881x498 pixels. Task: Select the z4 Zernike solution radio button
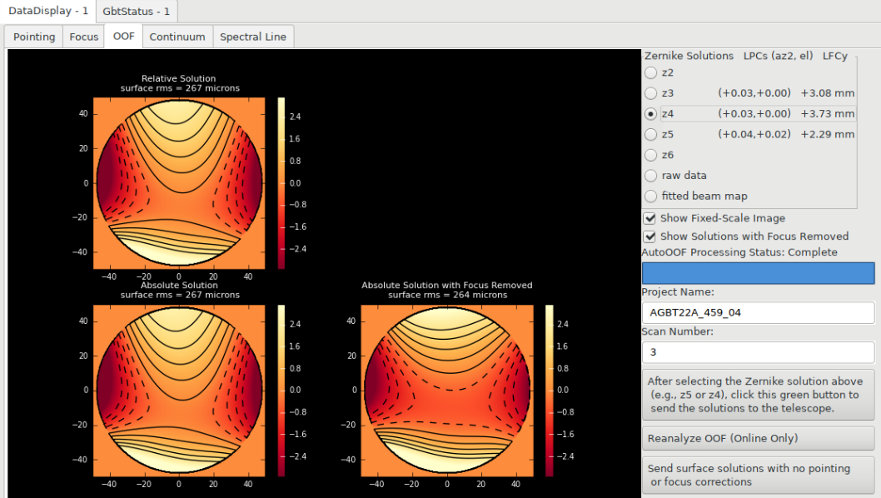[x=650, y=113]
